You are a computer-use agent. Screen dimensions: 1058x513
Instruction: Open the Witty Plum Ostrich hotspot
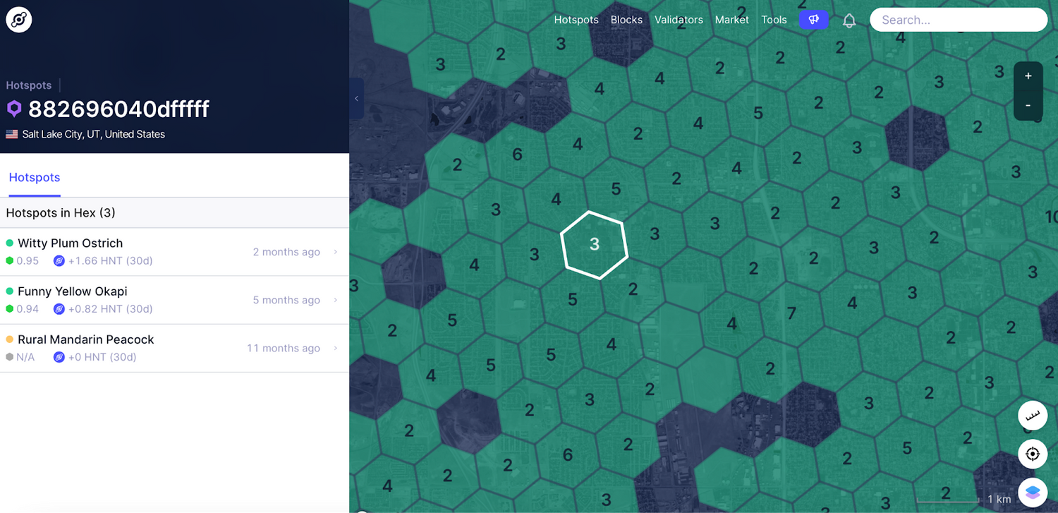tap(71, 243)
